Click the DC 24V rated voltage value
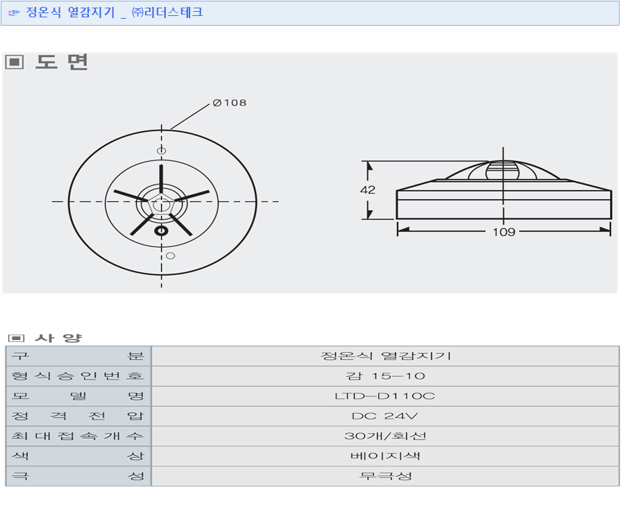Viewport: 621px width, 515px height. point(385,416)
